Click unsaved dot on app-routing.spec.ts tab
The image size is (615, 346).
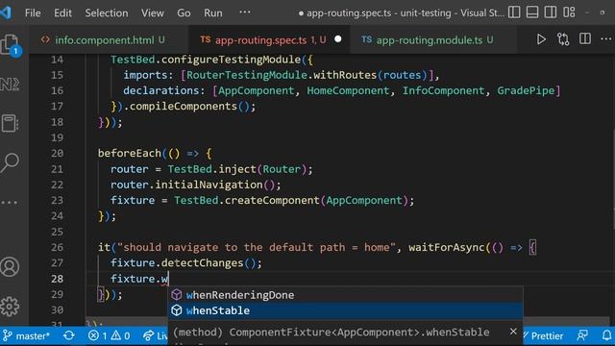click(338, 39)
